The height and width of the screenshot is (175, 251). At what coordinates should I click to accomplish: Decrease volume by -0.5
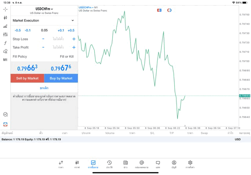point(18,30)
